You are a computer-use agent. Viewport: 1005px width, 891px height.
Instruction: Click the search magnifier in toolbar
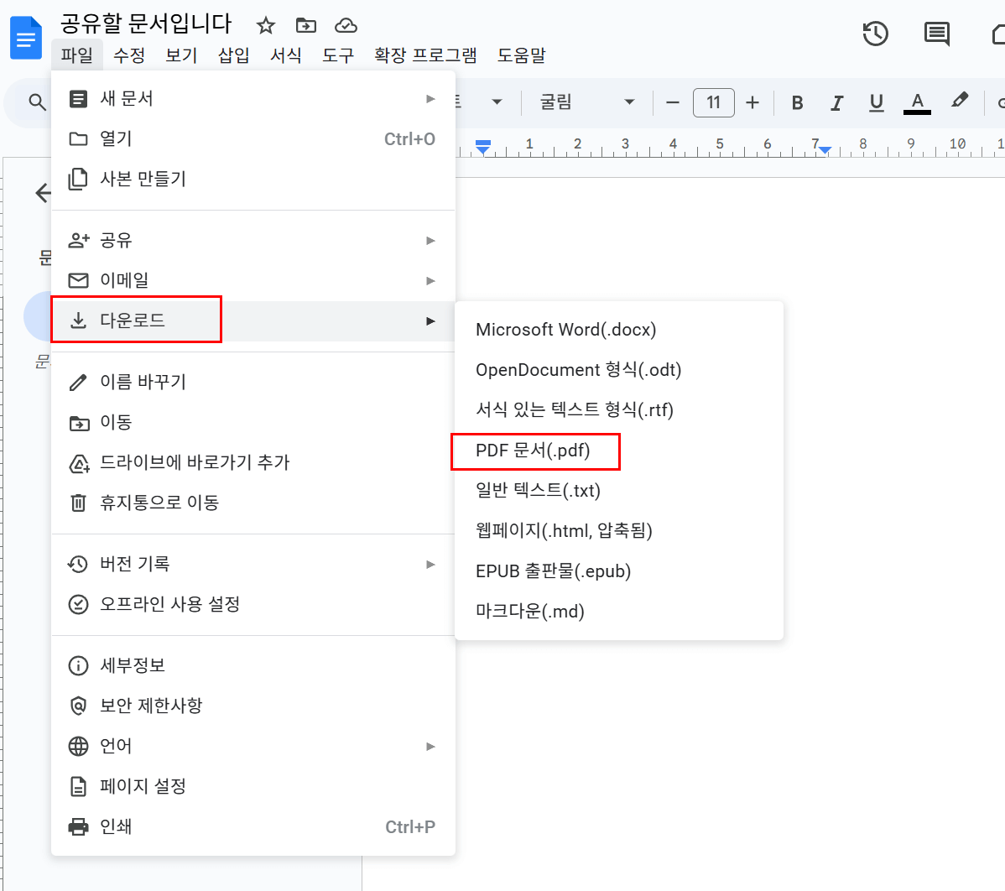pyautogui.click(x=37, y=102)
